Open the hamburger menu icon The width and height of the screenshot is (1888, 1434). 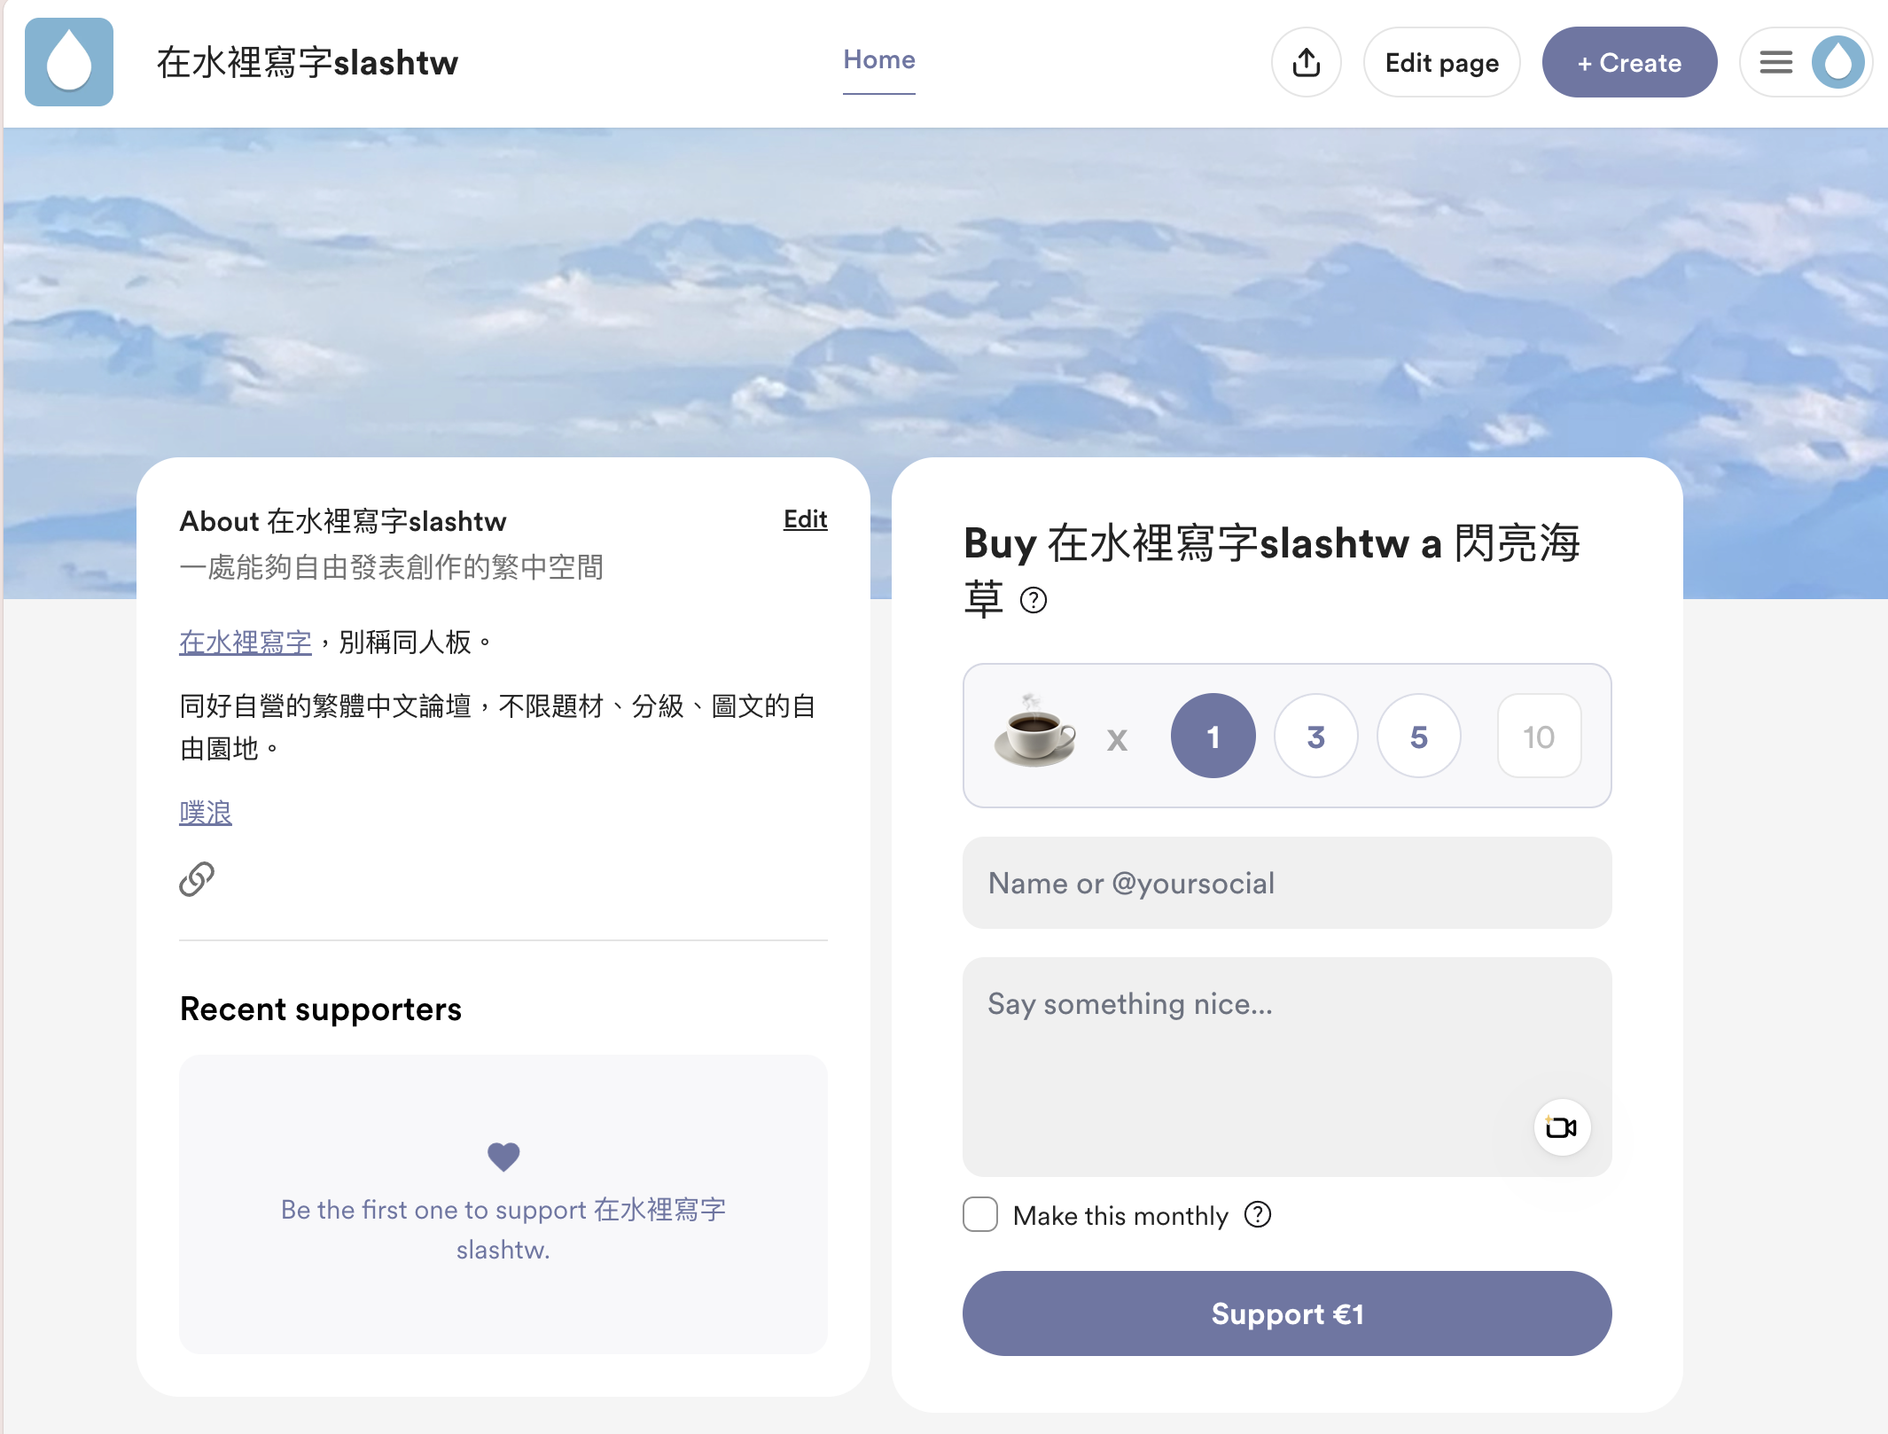pos(1775,62)
